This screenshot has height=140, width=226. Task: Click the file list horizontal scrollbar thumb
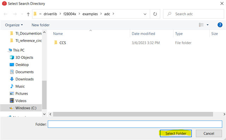pyautogui.click(x=133, y=114)
